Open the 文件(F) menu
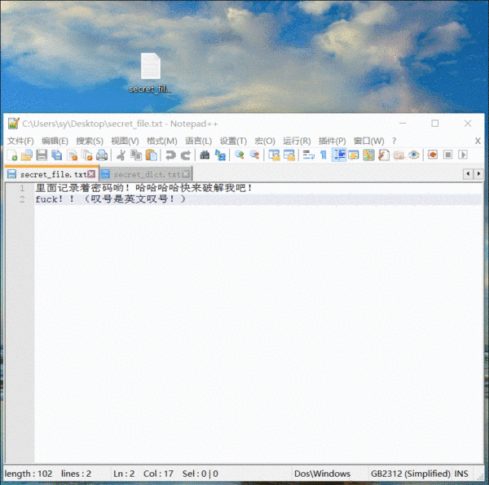The height and width of the screenshot is (485, 489). [20, 141]
